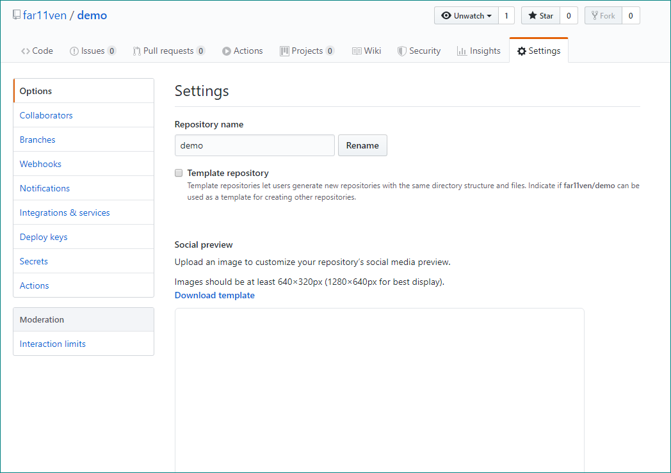
Task: Click the Actions tab play icon
Action: pos(227,51)
